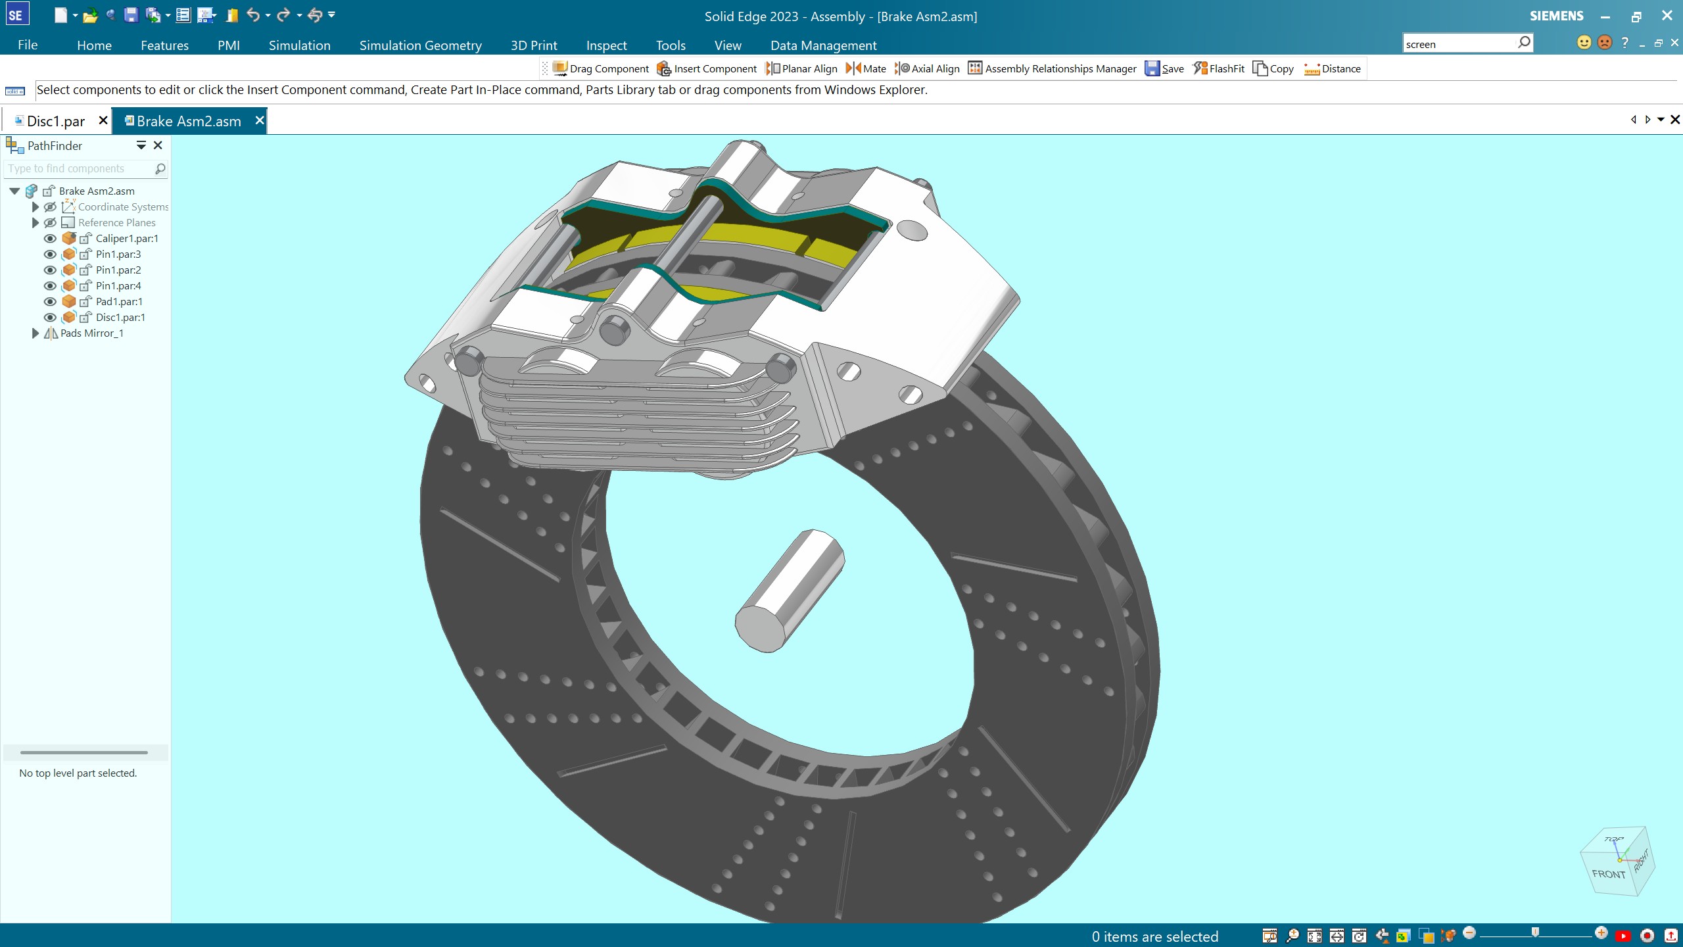Select the Drag Component tool
The height and width of the screenshot is (947, 1683).
(601, 68)
